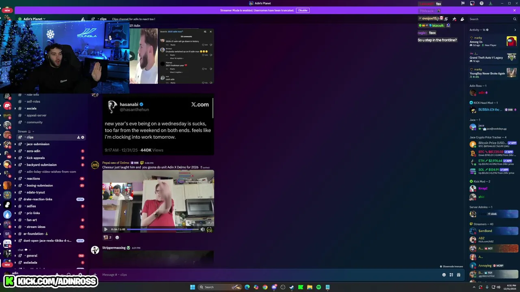Open the backyard-submission channel
The height and width of the screenshot is (292, 520).
52,165
